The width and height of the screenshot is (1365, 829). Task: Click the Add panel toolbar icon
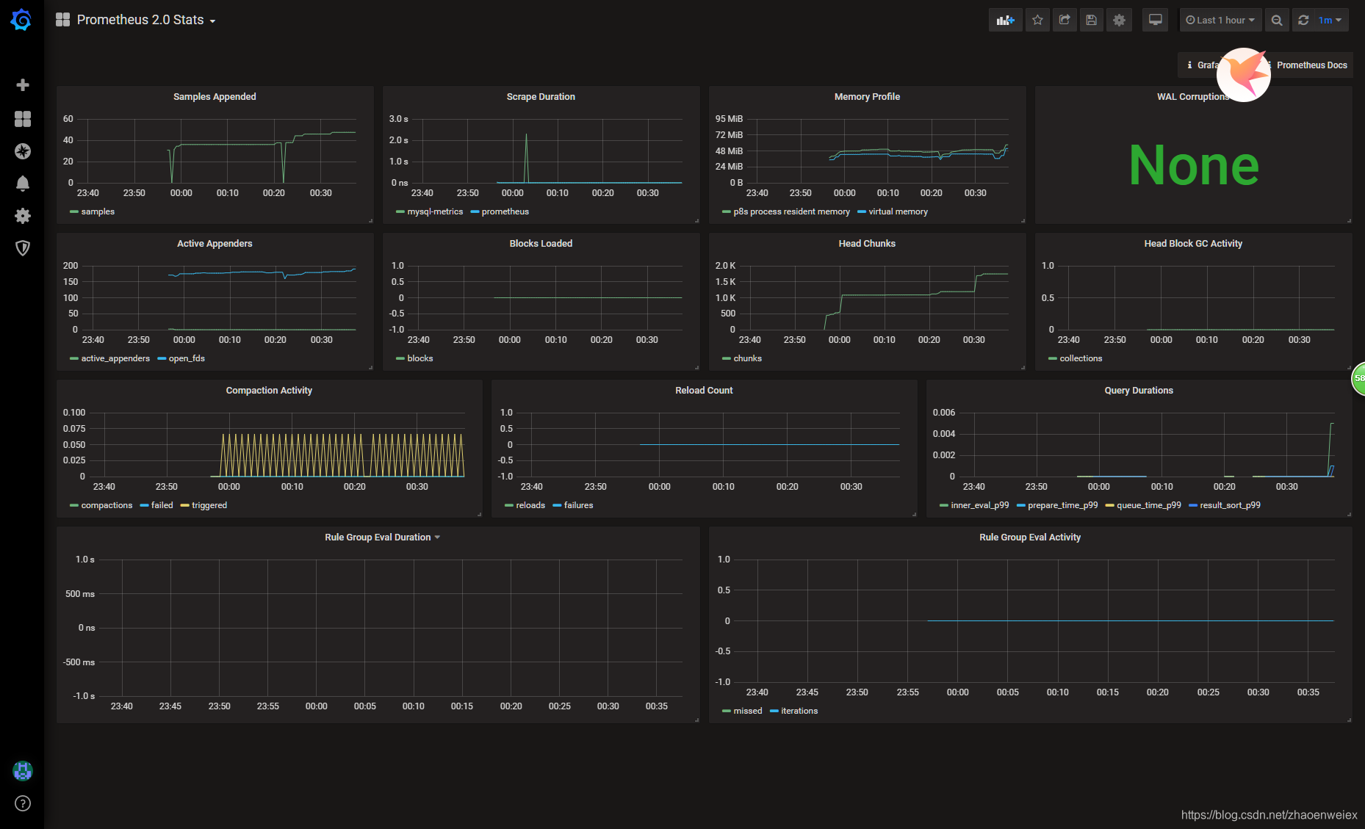1005,20
